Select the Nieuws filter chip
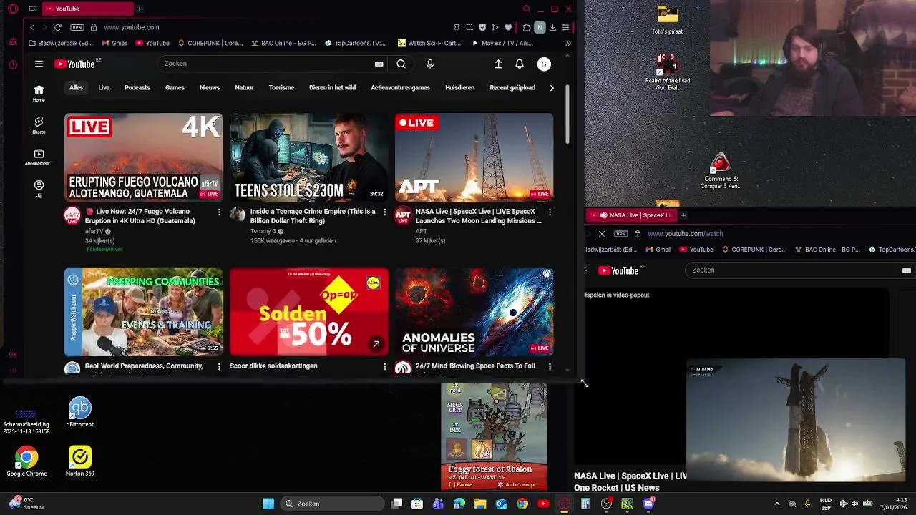Image resolution: width=916 pixels, height=515 pixels. [x=210, y=87]
